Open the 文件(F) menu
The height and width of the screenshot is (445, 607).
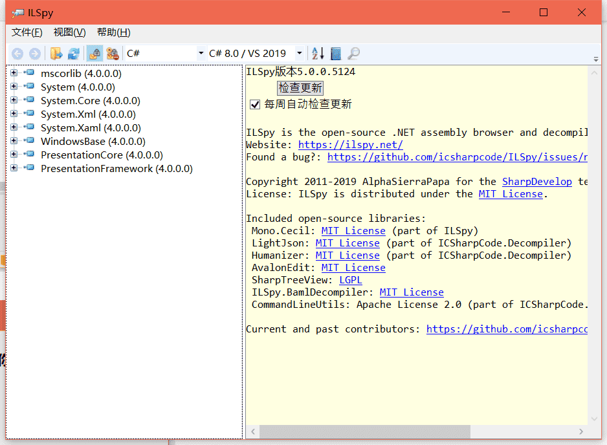(27, 32)
